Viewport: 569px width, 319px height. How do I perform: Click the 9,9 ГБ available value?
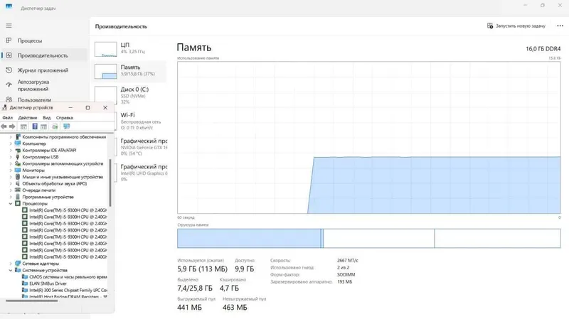coord(244,269)
